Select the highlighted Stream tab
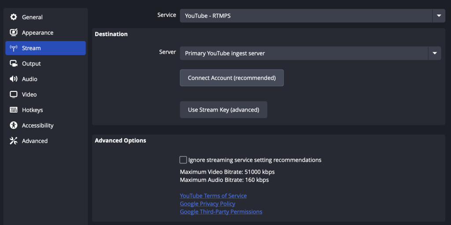This screenshot has height=225, width=451. pos(45,48)
